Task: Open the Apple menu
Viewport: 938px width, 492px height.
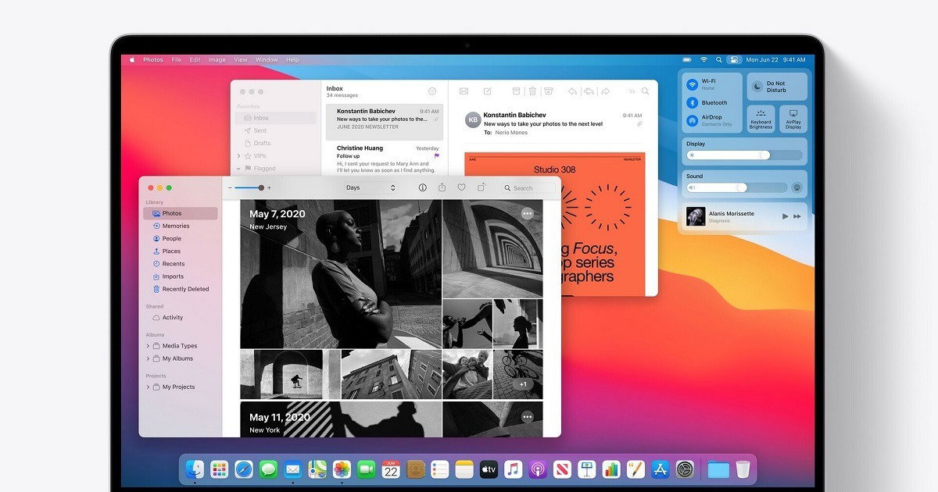Action: click(131, 59)
